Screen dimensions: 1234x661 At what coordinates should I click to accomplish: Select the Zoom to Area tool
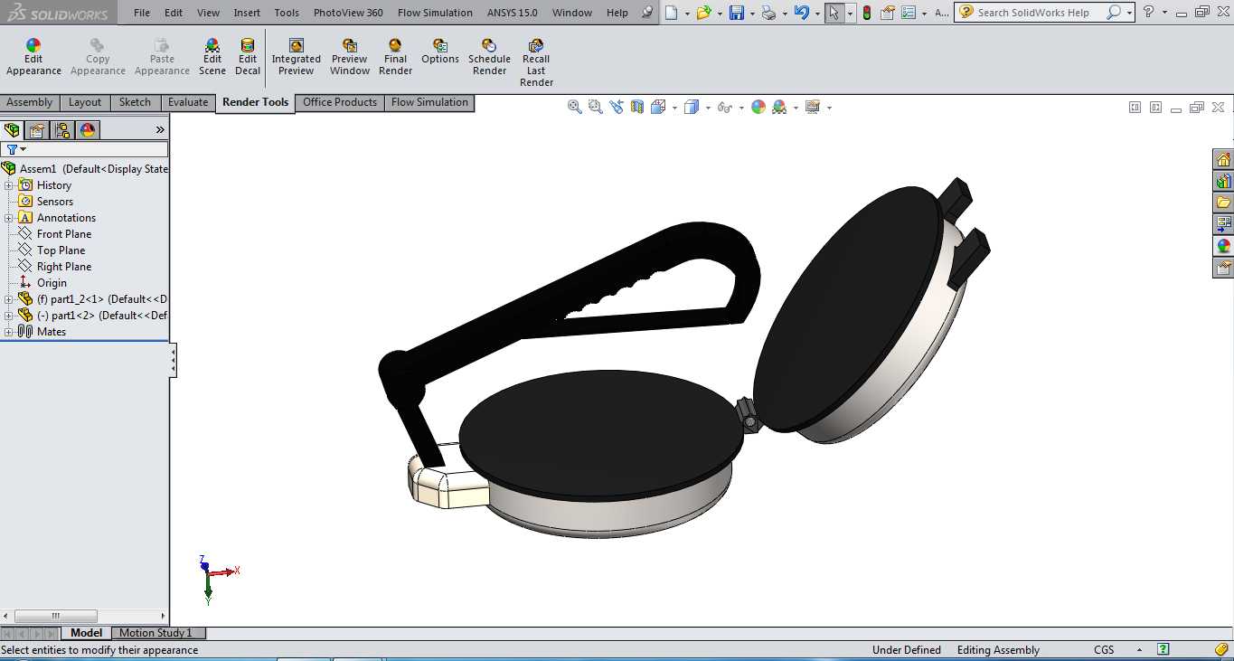(595, 107)
